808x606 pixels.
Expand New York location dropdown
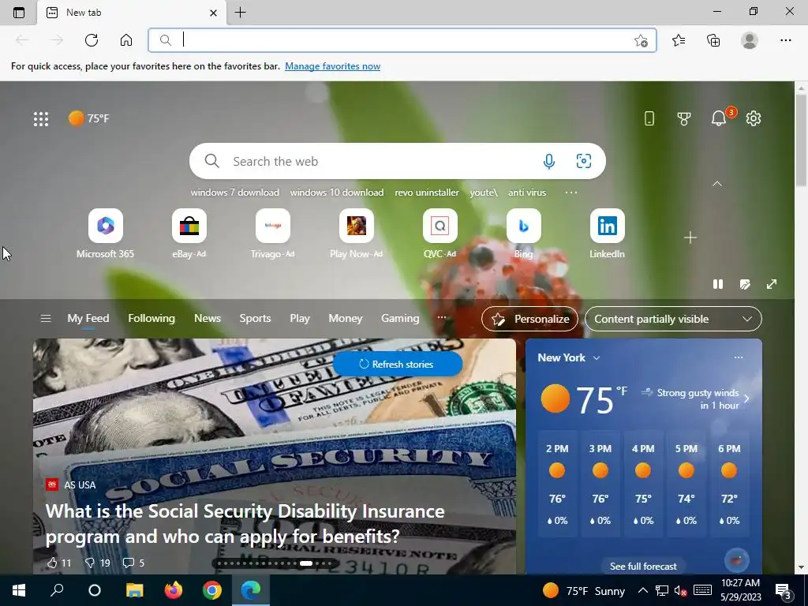pos(597,357)
